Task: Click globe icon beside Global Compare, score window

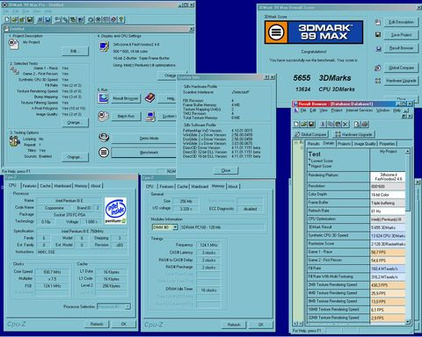Action: pos(377,68)
